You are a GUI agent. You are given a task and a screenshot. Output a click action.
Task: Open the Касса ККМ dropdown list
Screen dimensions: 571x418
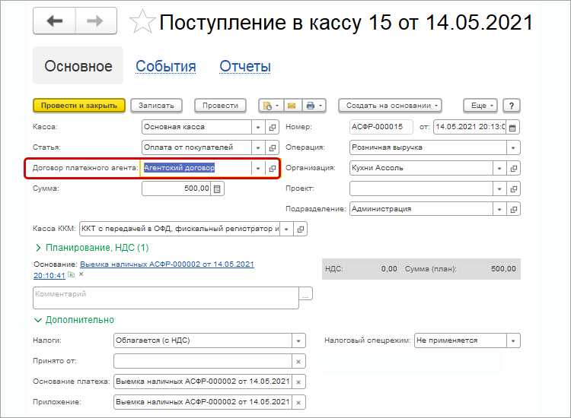tap(286, 229)
